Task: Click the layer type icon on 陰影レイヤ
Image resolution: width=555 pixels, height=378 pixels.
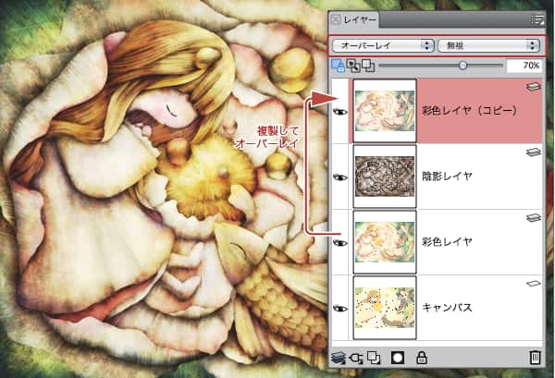Action: coord(534,152)
